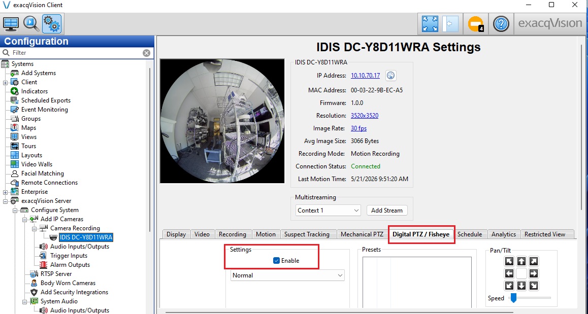Pan camera right arrow
Image resolution: width=588 pixels, height=314 pixels.
(x=533, y=273)
